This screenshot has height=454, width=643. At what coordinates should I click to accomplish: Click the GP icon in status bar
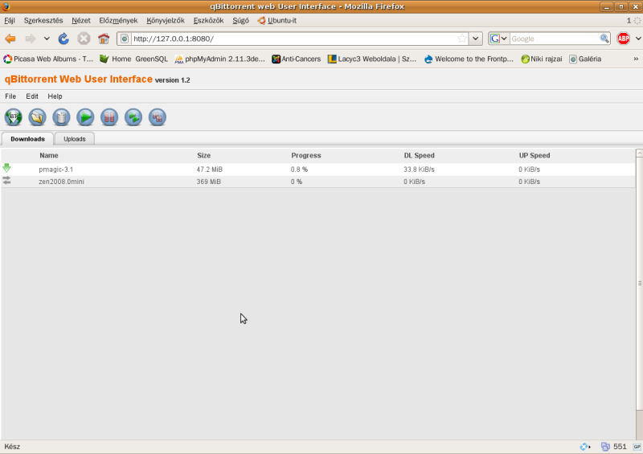point(637,447)
